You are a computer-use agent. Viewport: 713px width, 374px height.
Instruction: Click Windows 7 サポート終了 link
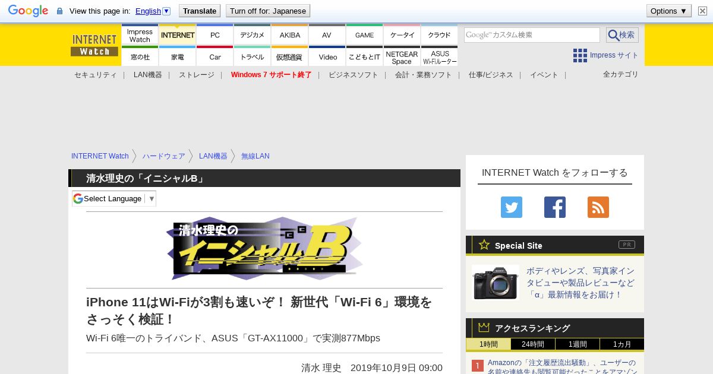pos(272,75)
